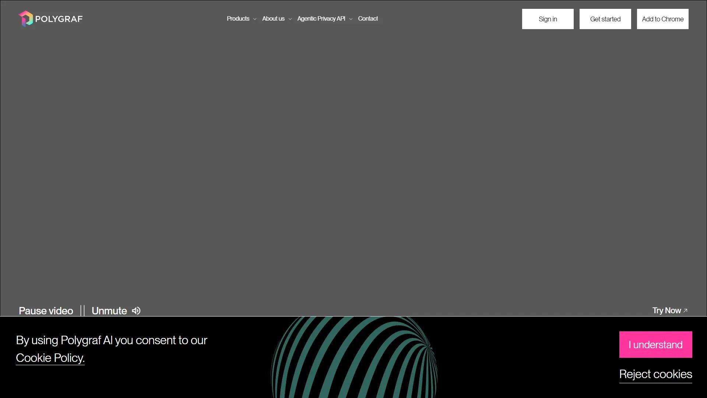Accept cookies with the I understand button
This screenshot has height=398, width=707.
pyautogui.click(x=655, y=345)
